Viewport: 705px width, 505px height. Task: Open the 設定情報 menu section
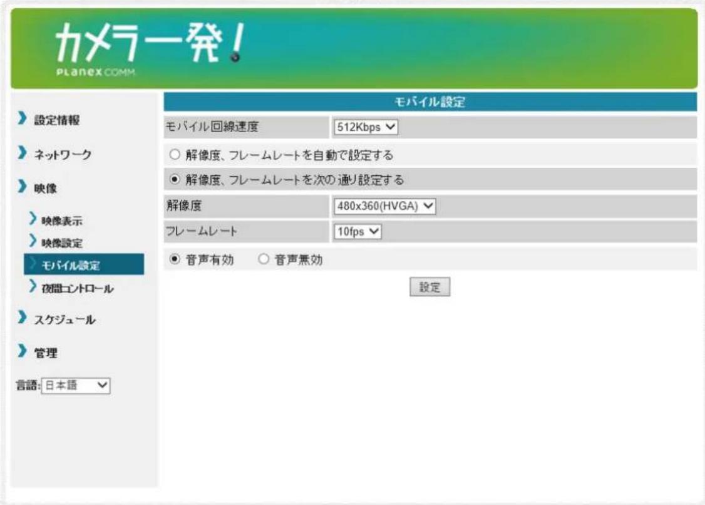coord(57,120)
